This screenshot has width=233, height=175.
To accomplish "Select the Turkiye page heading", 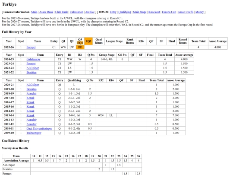I will click(x=9, y=4).
